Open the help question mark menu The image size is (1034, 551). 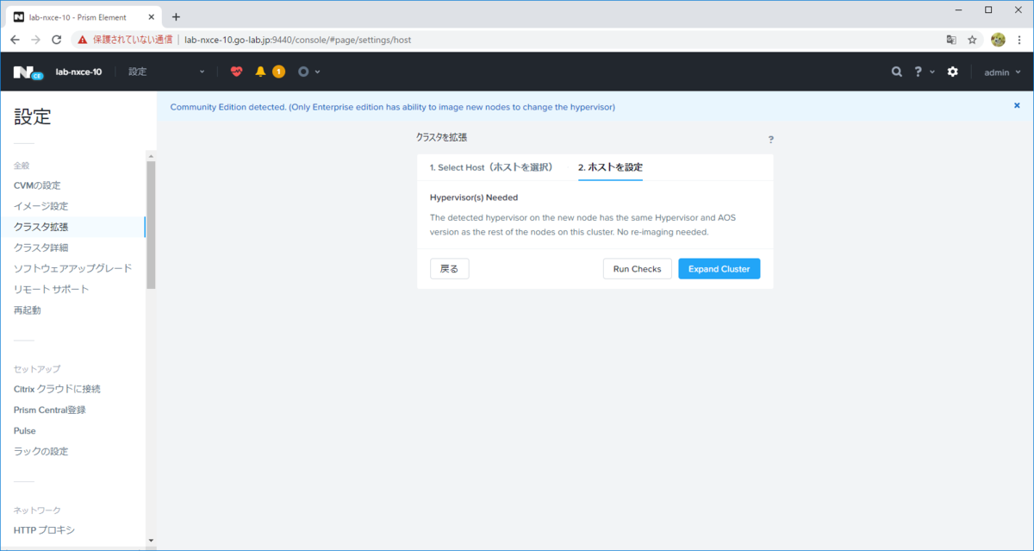point(919,72)
